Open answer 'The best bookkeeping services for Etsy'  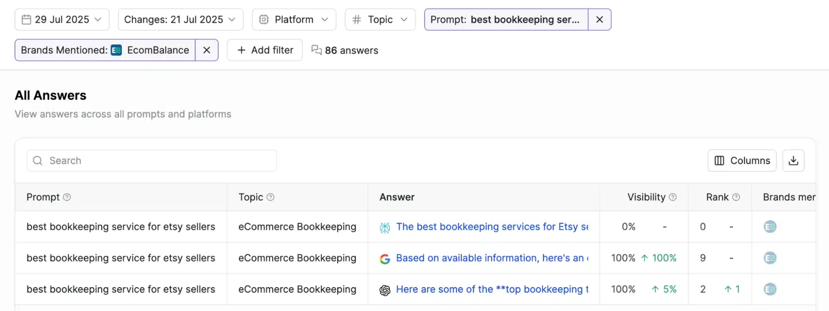(x=492, y=227)
